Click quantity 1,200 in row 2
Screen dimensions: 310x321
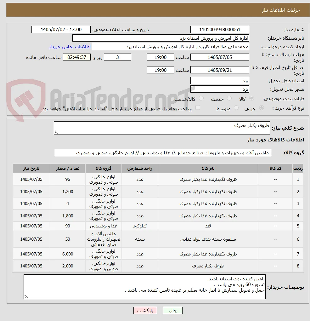[x=67, y=192]
